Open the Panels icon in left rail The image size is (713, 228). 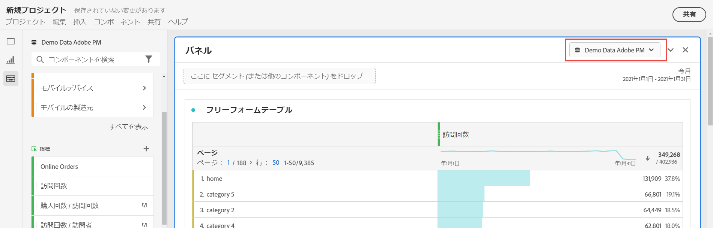11,41
